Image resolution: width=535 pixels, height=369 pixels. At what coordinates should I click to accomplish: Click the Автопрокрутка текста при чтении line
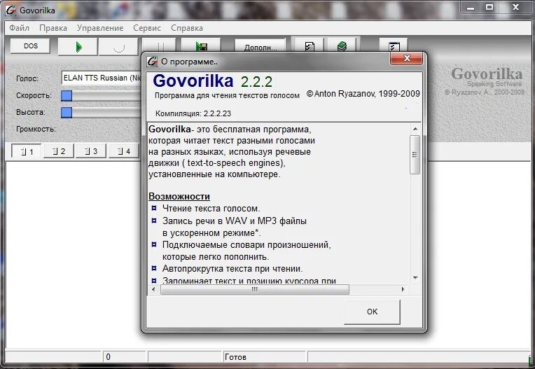tap(232, 269)
